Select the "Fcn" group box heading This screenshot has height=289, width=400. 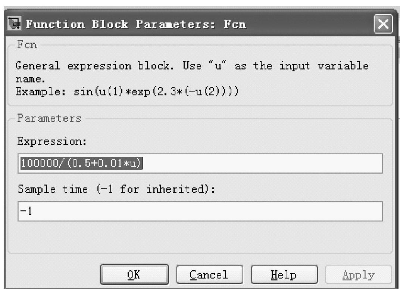pos(28,45)
